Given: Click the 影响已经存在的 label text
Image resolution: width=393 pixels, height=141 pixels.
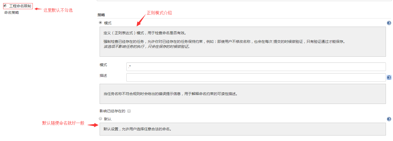Looking at the screenshot, I should pyautogui.click(x=112, y=111).
